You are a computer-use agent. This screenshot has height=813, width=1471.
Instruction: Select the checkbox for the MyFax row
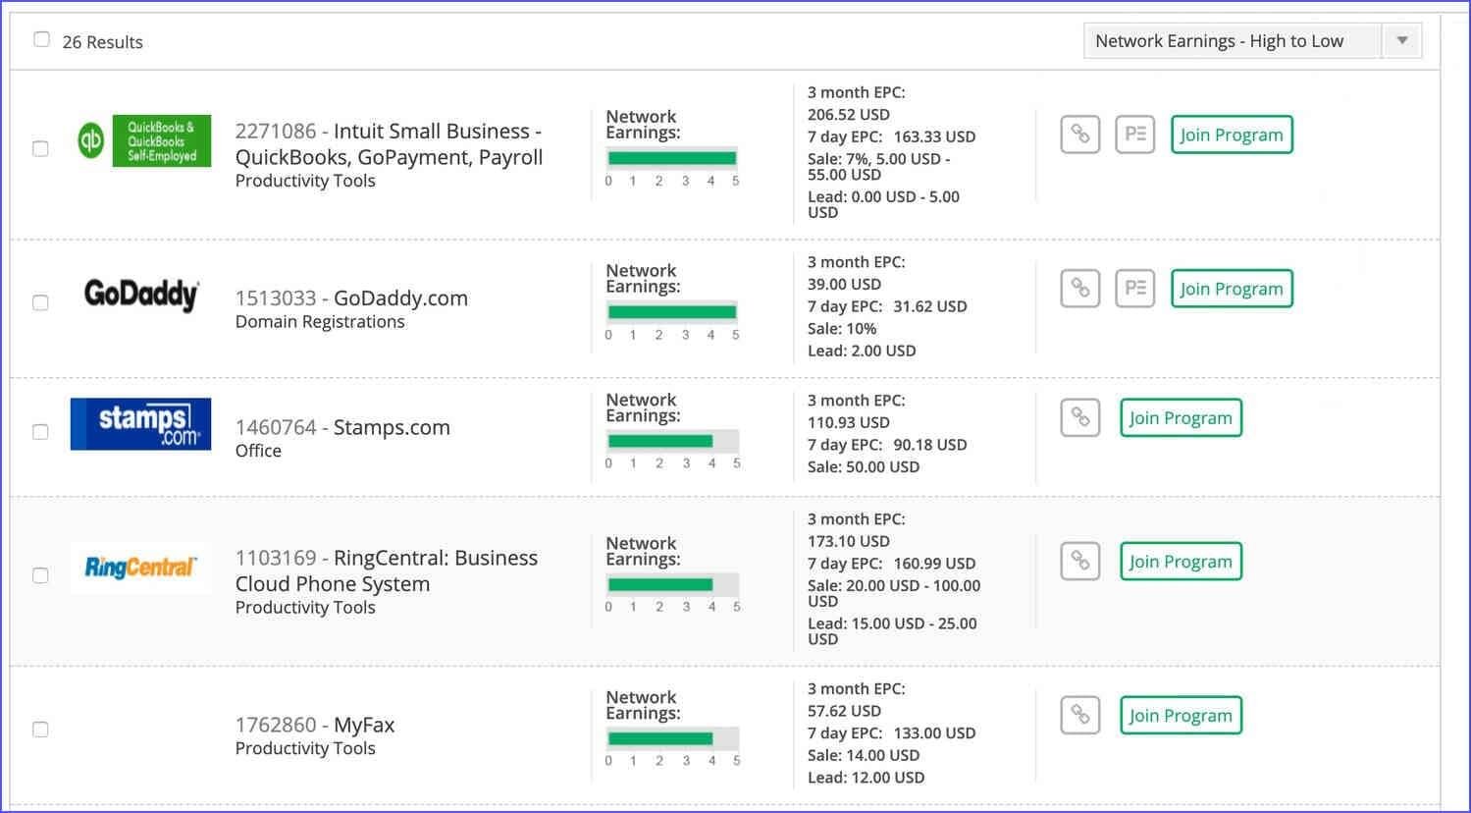(40, 730)
